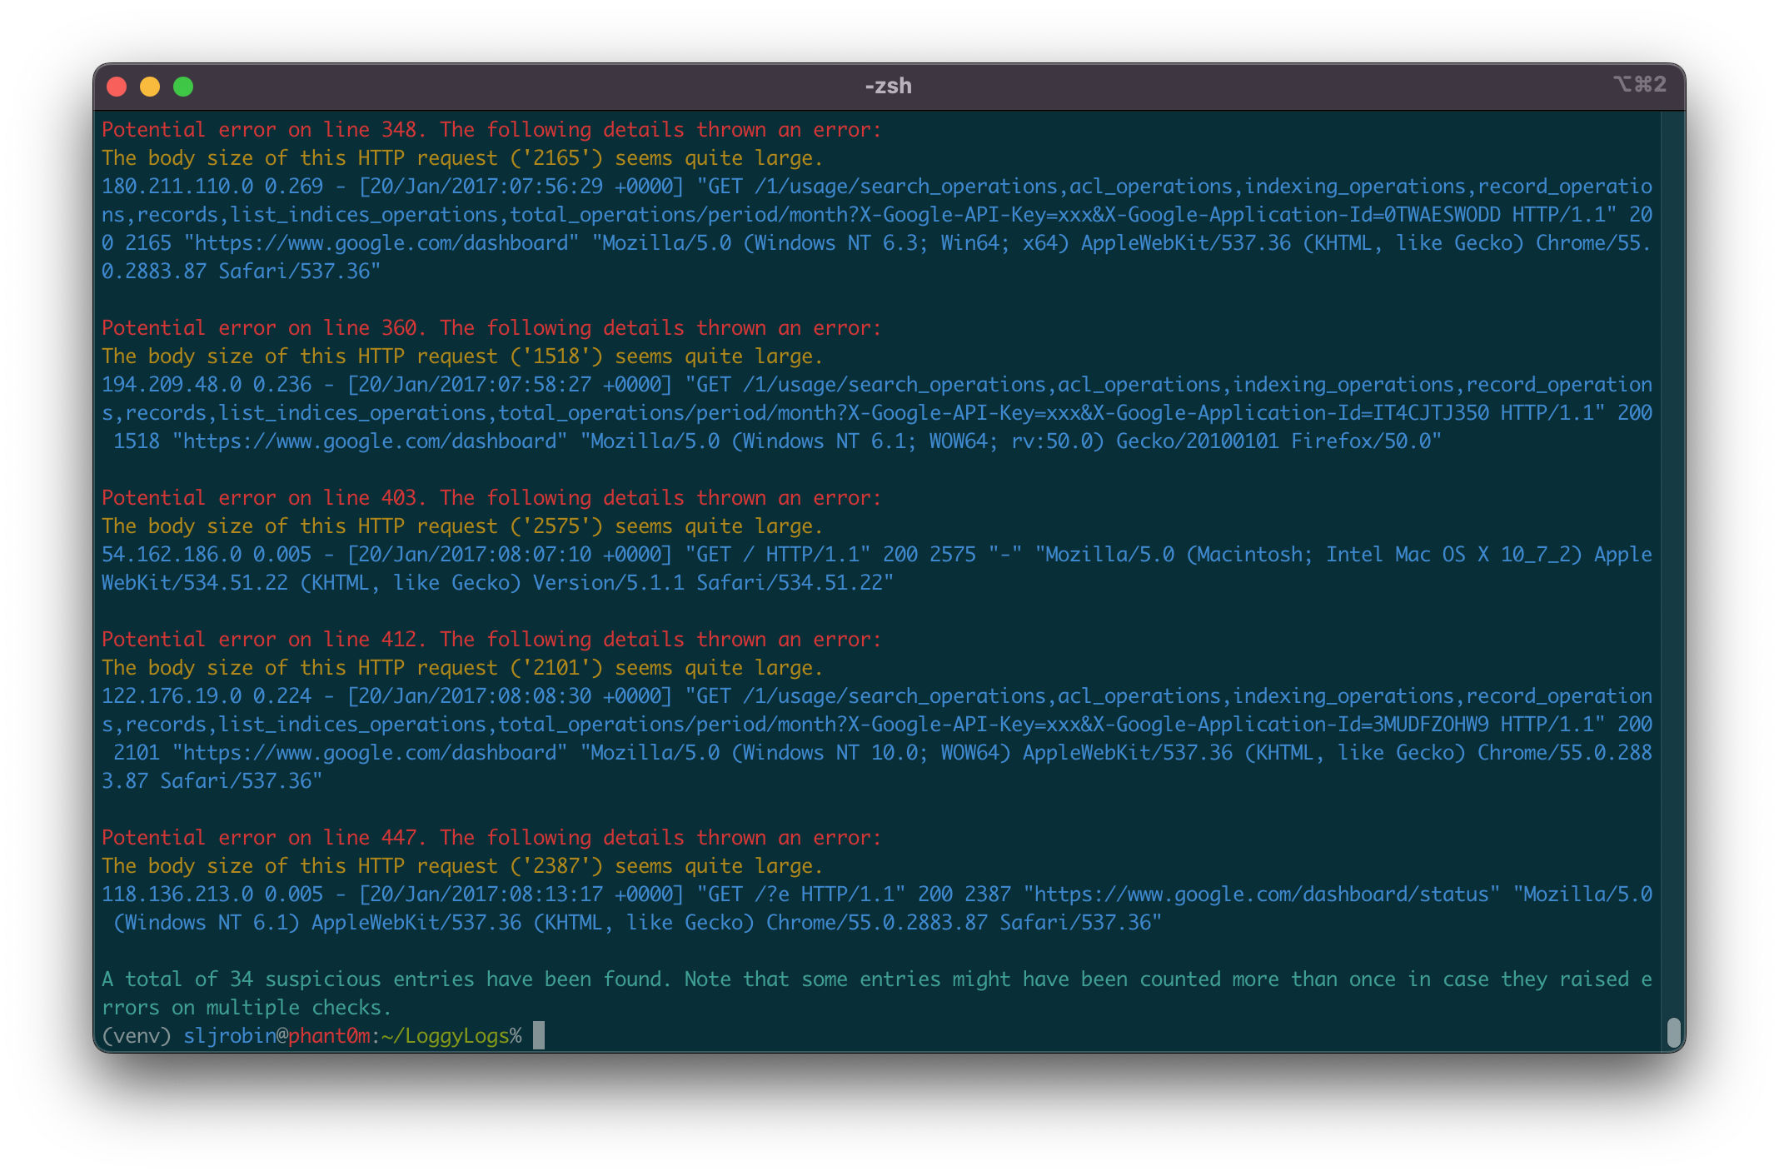Click the terminal cursor block at prompt
Image resolution: width=1779 pixels, height=1176 pixels.
[x=539, y=1035]
